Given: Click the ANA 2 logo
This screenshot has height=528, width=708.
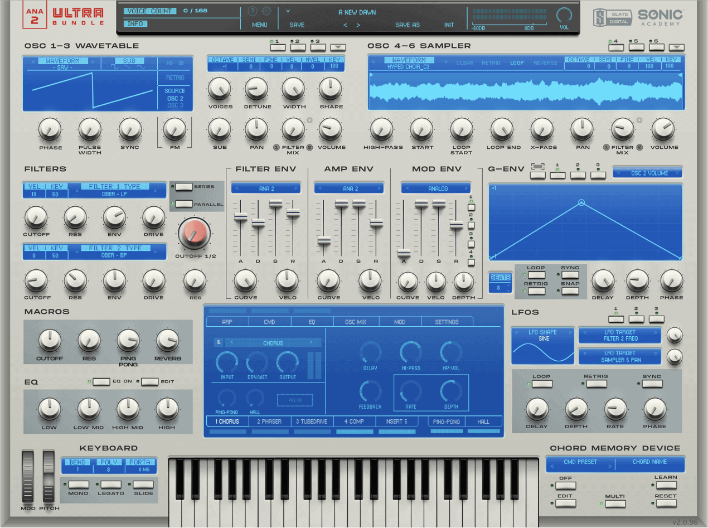Looking at the screenshot, I should [x=35, y=15].
